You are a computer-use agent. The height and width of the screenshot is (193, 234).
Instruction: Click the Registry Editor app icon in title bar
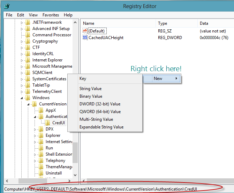coord(7,6)
